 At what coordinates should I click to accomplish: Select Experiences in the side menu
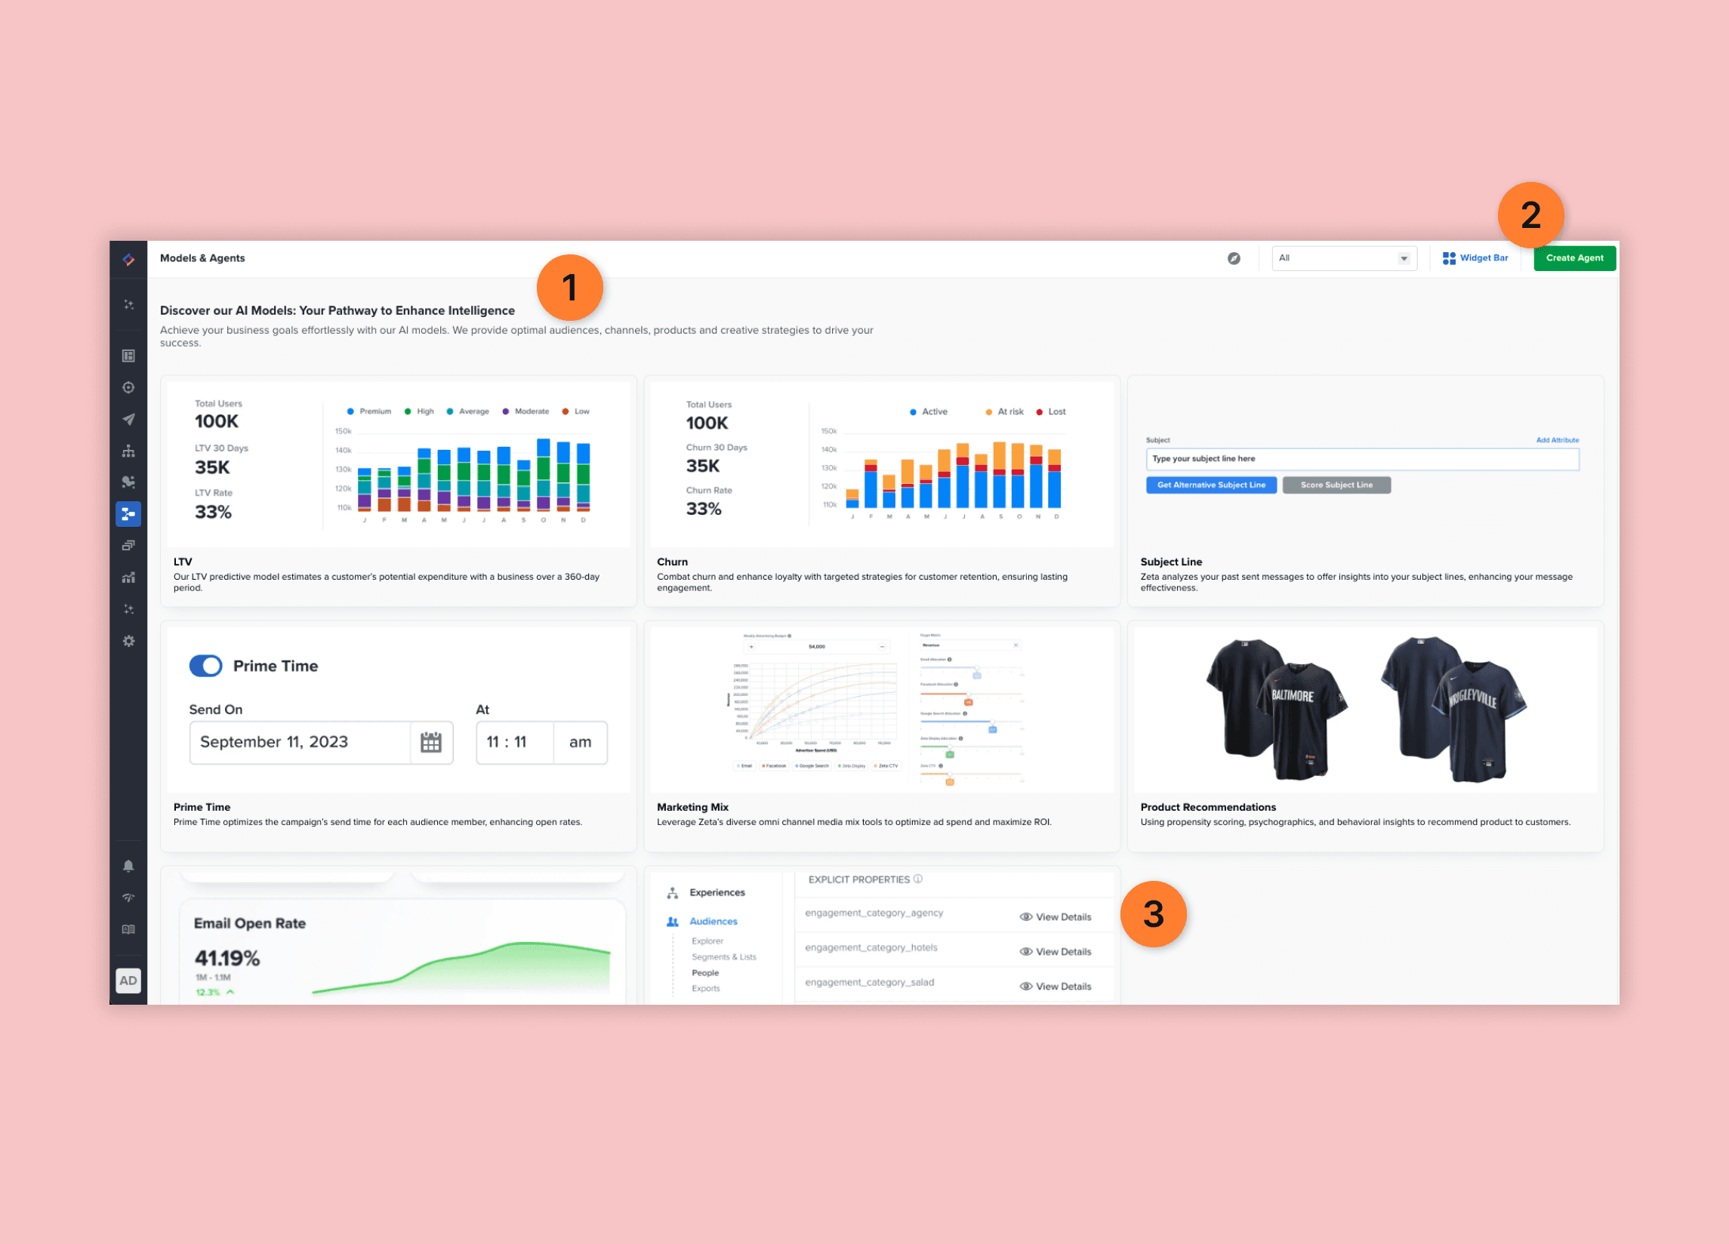(x=717, y=891)
